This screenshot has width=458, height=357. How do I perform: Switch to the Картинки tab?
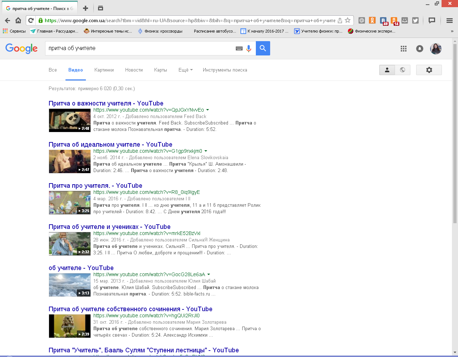[x=104, y=70]
